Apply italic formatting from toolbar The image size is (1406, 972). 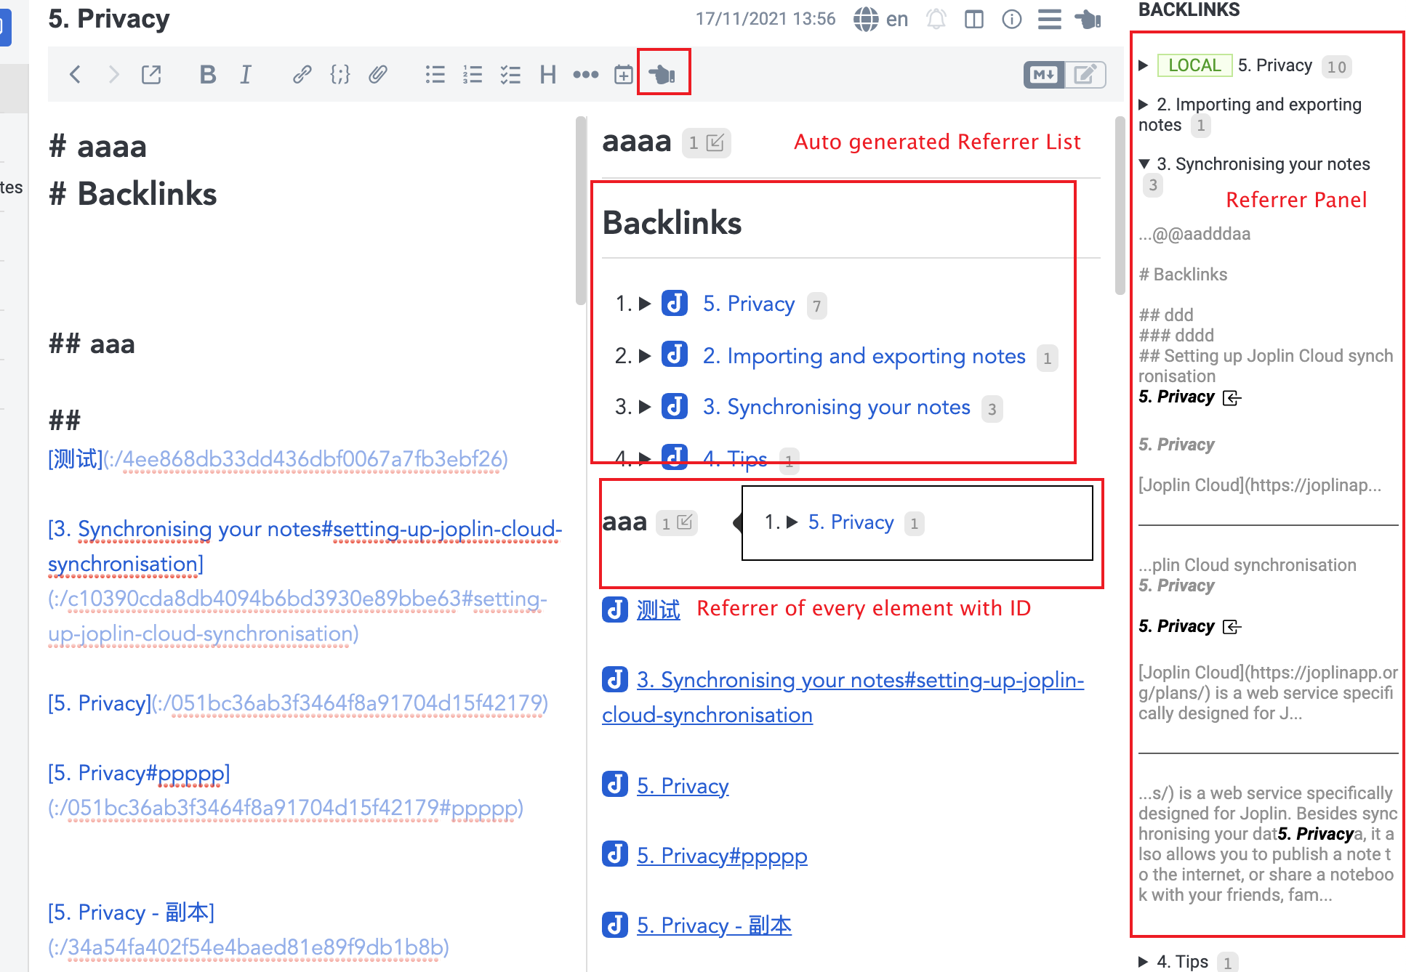tap(246, 74)
